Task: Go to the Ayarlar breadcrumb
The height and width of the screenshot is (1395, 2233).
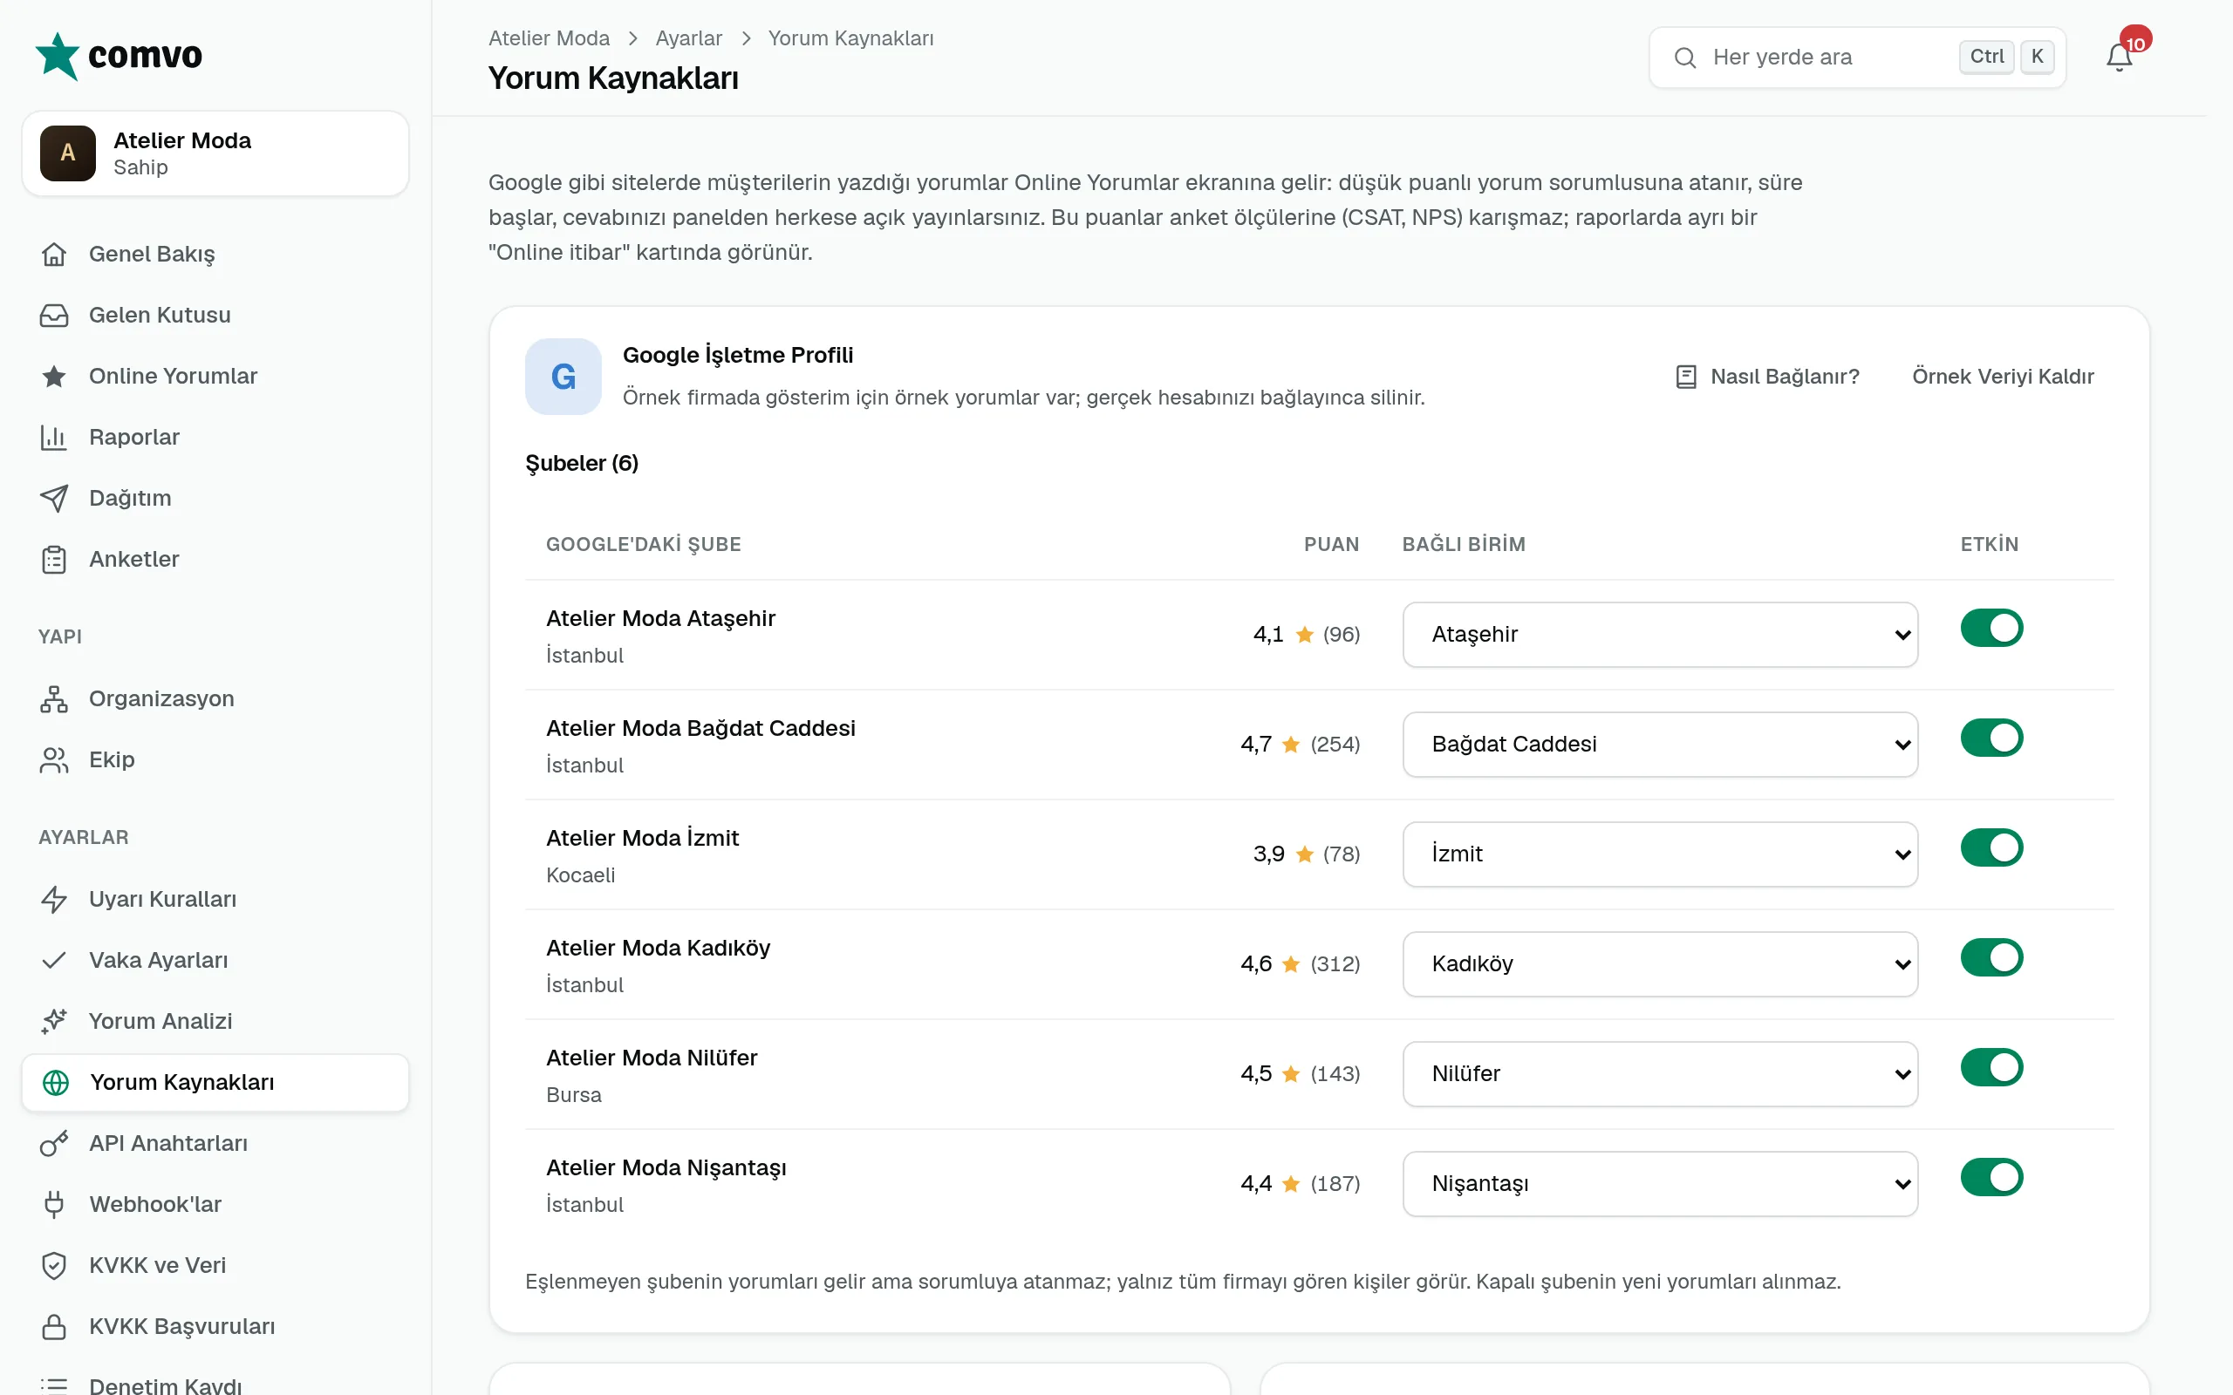Action: [x=688, y=37]
